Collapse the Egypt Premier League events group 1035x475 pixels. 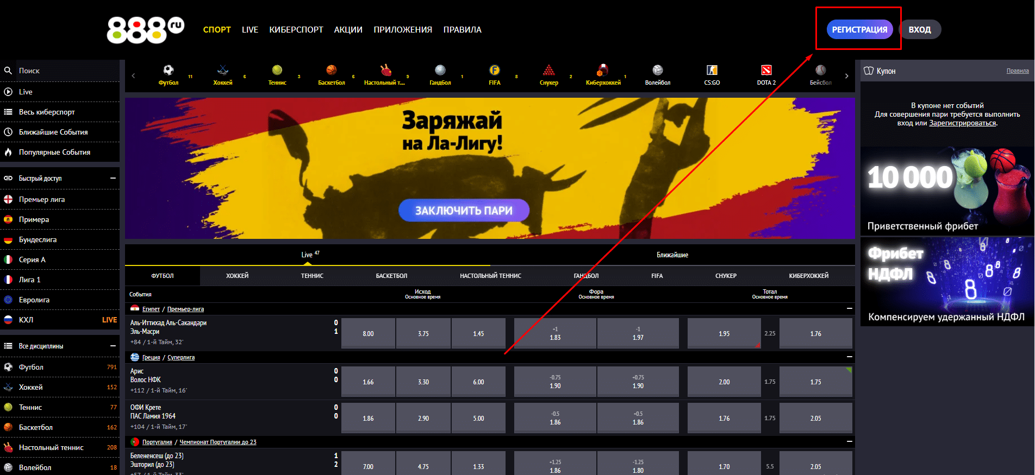[849, 308]
